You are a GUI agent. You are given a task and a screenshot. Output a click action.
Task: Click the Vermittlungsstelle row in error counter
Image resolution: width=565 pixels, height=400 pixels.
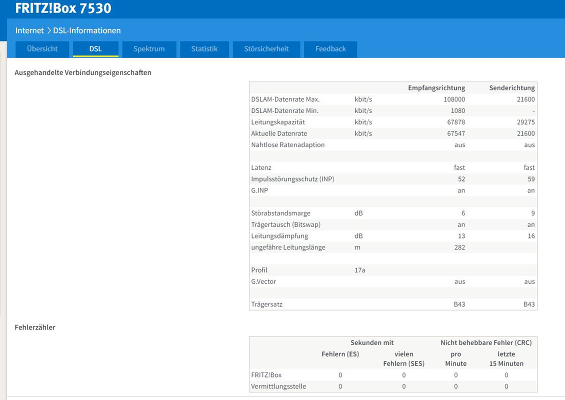coord(393,386)
